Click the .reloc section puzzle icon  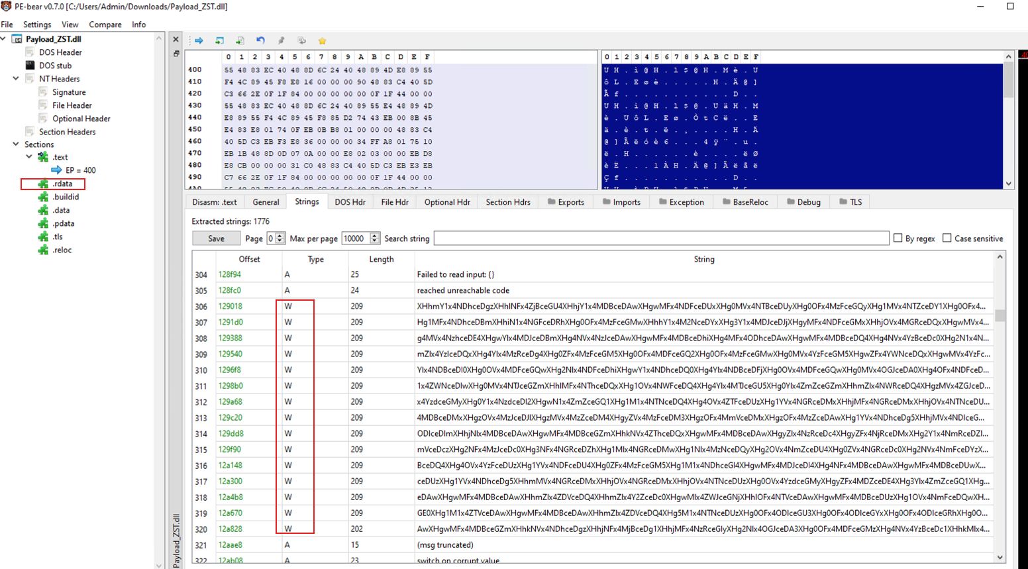click(43, 250)
